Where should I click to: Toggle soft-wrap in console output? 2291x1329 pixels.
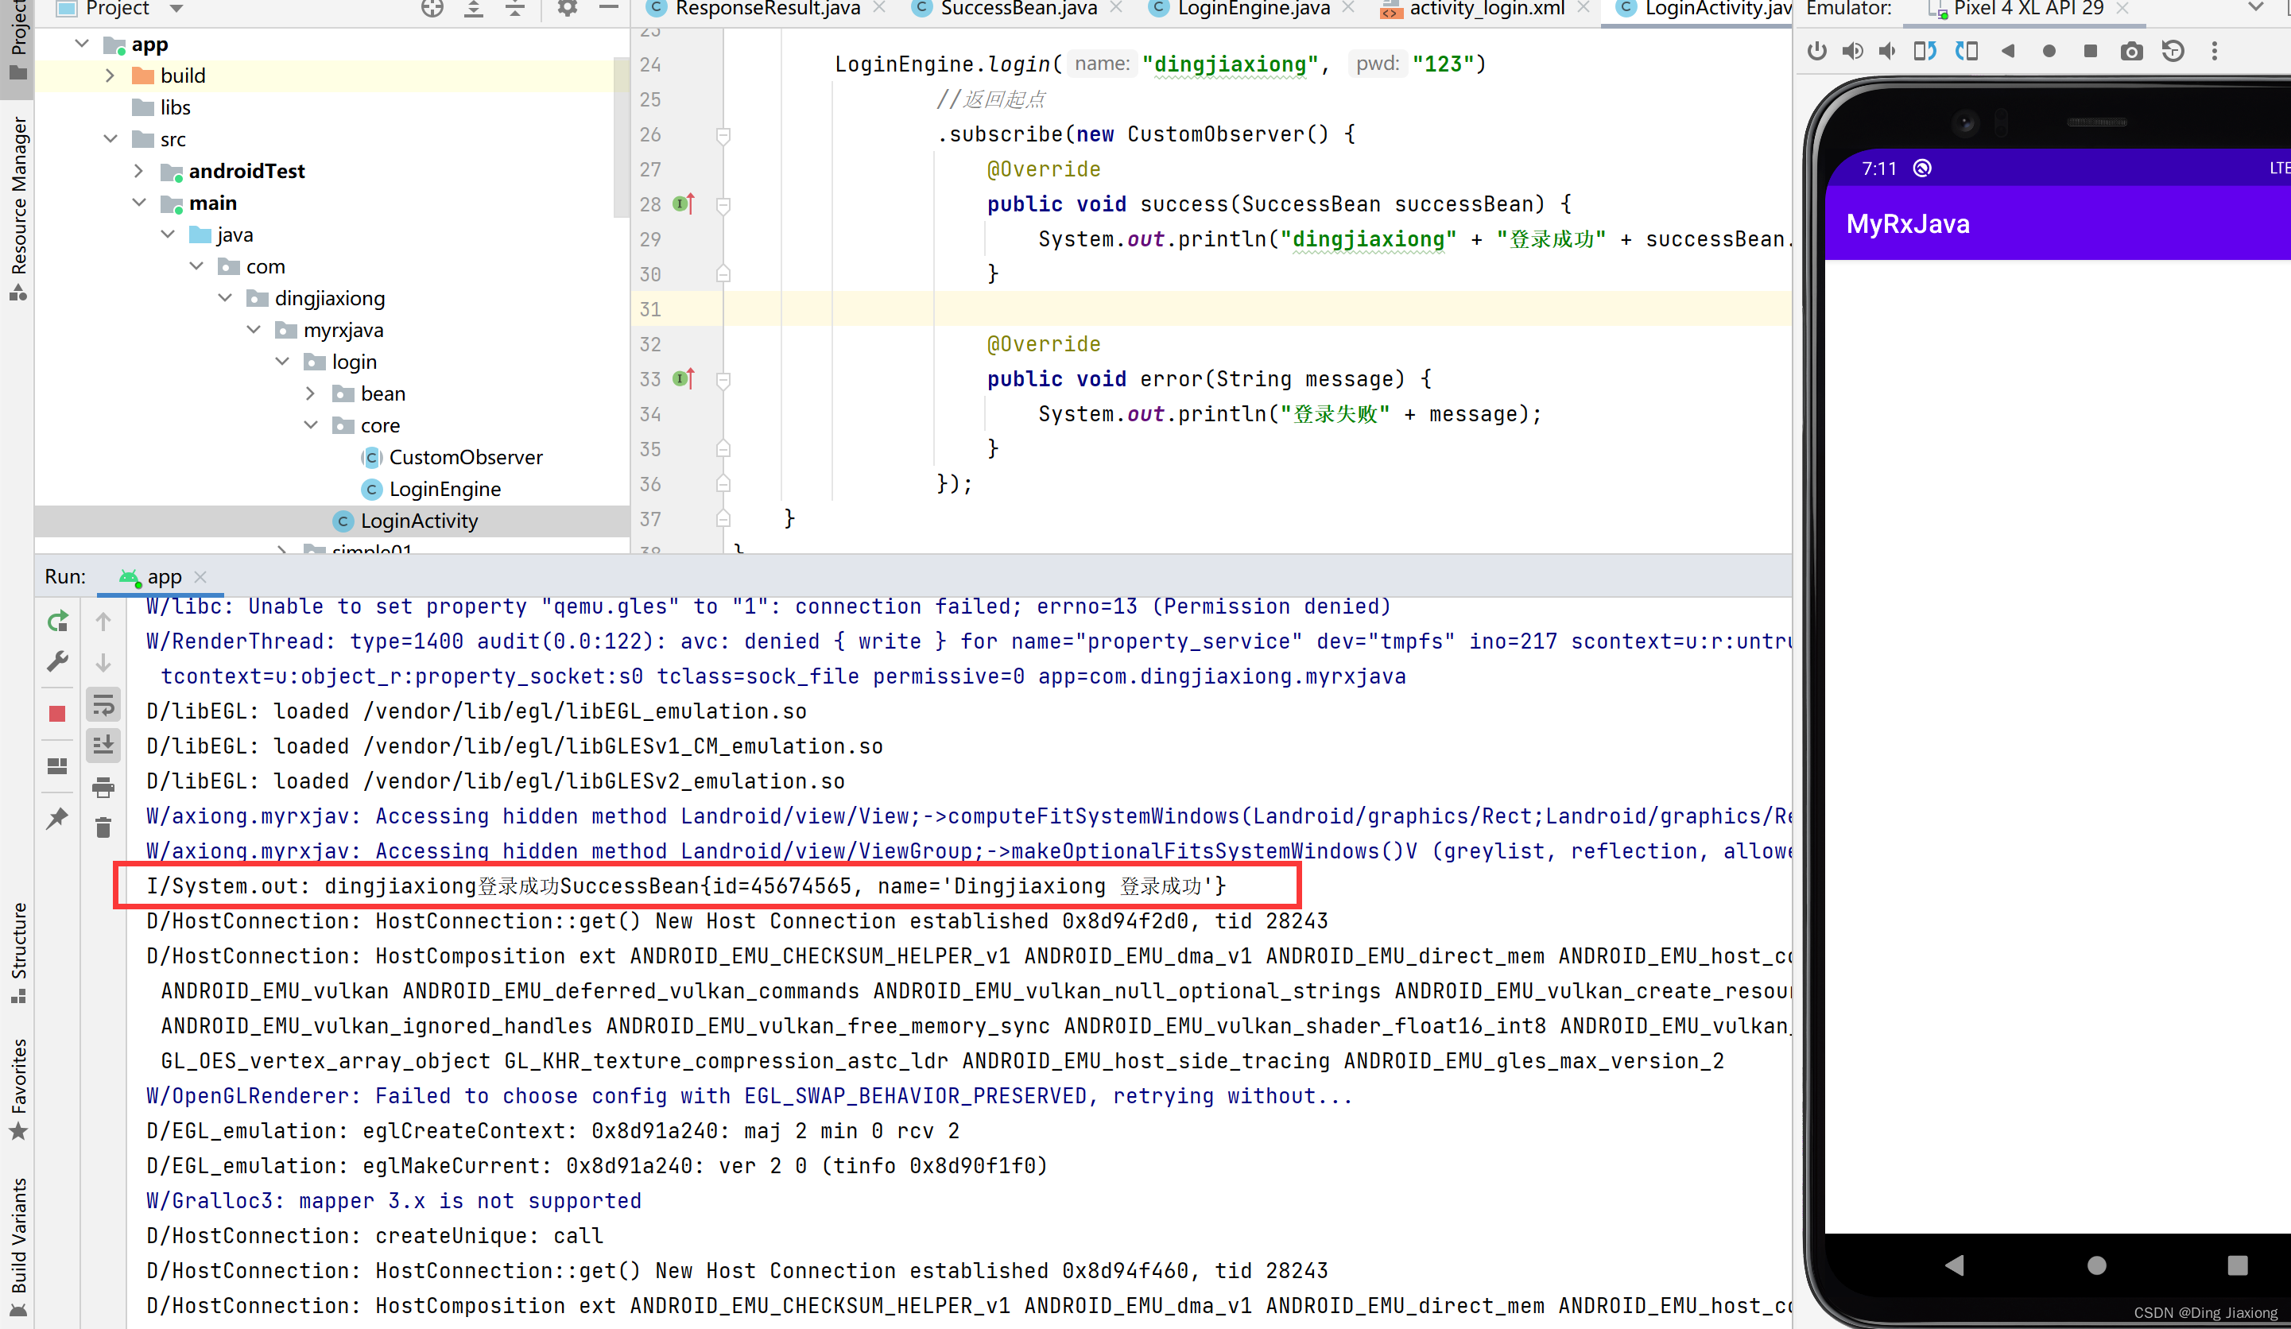103,705
